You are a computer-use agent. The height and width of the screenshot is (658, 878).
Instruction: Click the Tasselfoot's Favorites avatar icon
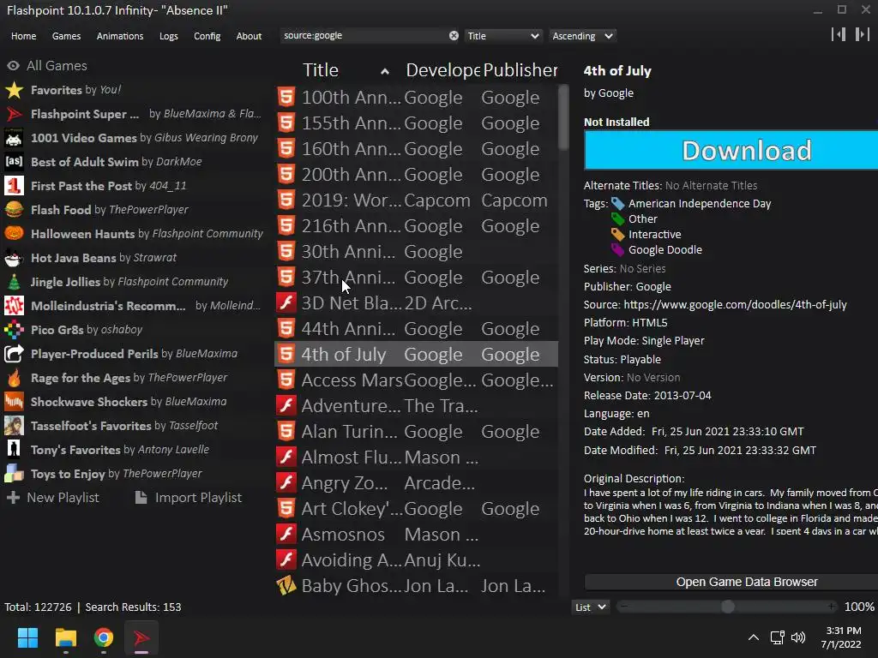coord(14,426)
